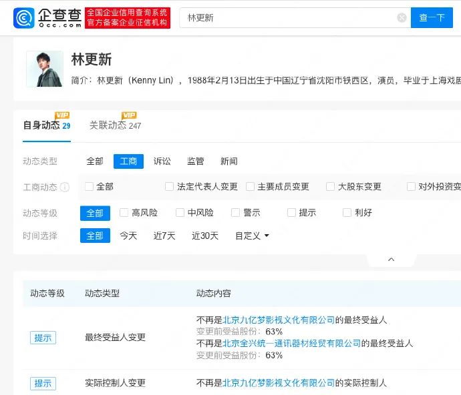
Task: Click the VIP badge on 关联动态
Action: click(x=129, y=115)
